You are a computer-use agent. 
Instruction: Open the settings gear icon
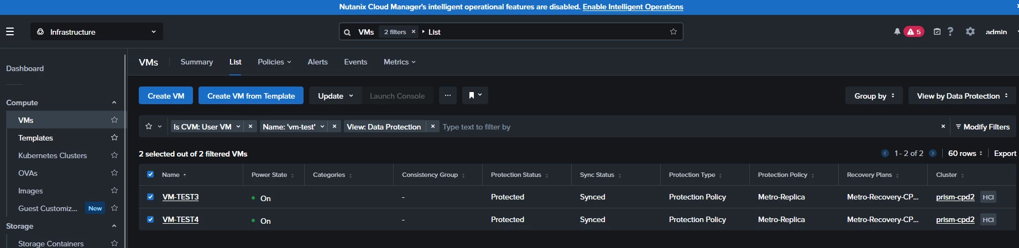970,31
